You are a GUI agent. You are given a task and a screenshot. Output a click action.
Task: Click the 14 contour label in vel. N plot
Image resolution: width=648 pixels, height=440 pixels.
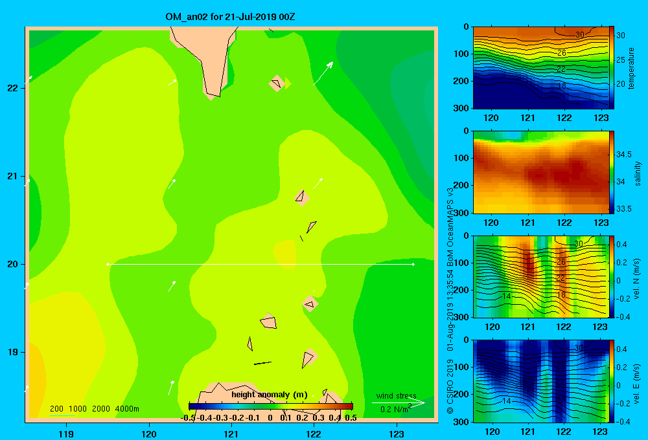(507, 296)
